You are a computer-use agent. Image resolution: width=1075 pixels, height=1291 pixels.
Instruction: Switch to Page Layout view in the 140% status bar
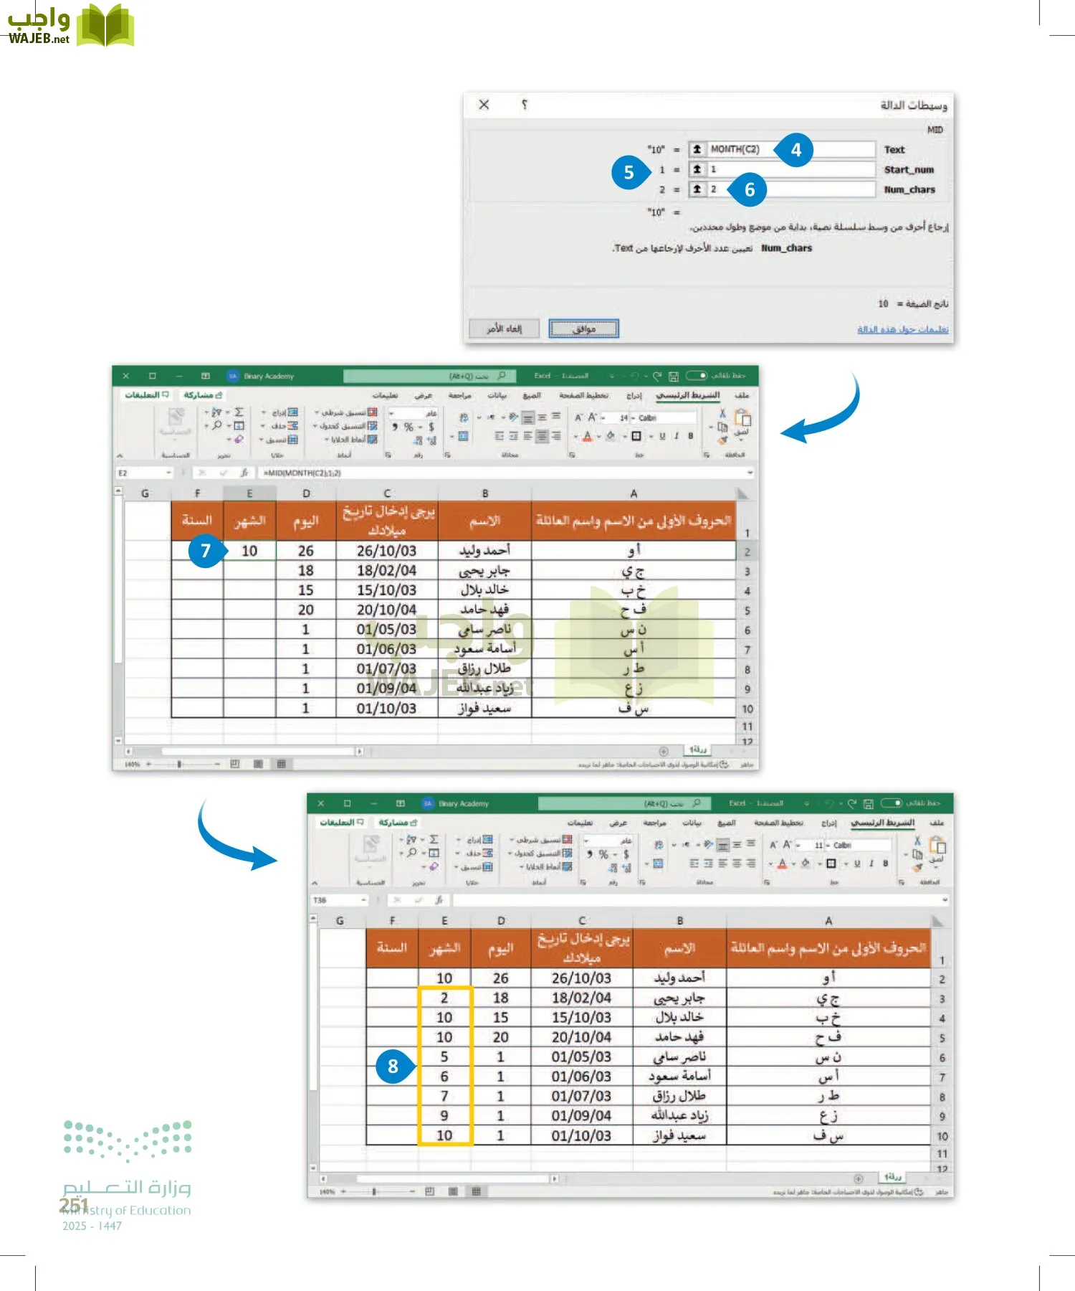258,765
